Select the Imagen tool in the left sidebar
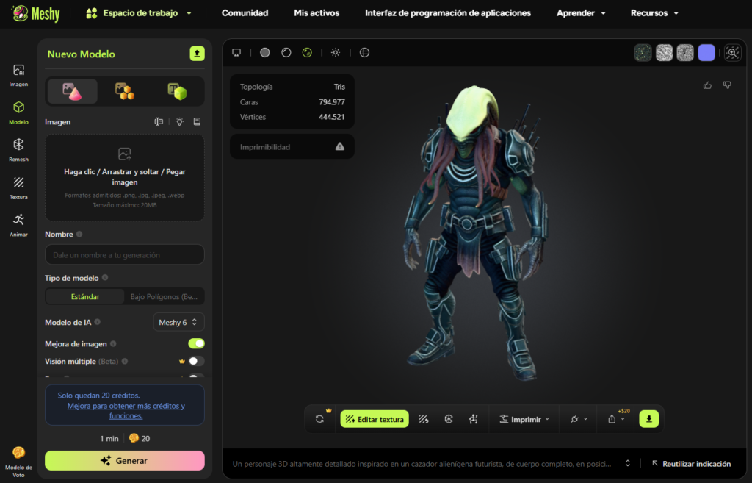The image size is (752, 483). point(18,74)
